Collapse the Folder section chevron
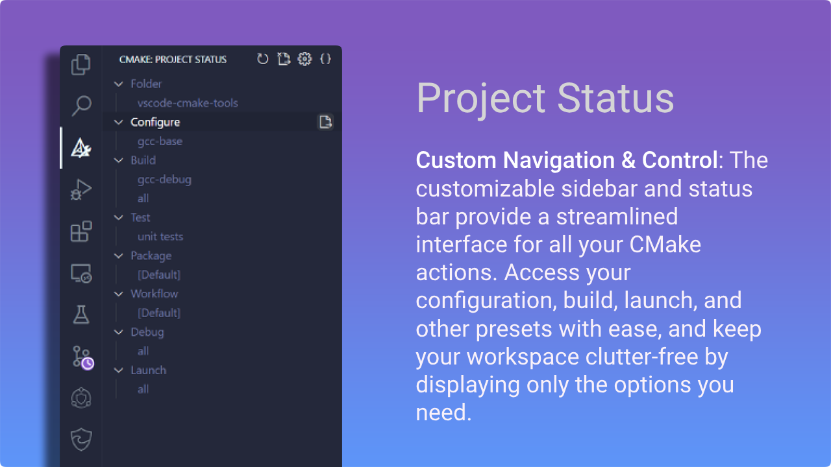This screenshot has width=831, height=467. [118, 84]
